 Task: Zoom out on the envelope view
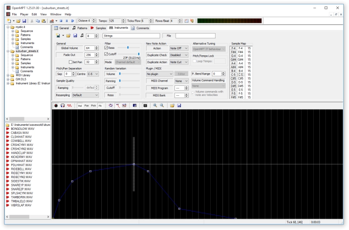pyautogui.click(x=162, y=105)
